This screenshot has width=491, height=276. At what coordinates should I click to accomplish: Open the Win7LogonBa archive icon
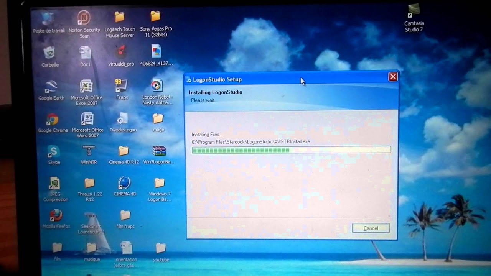point(159,151)
